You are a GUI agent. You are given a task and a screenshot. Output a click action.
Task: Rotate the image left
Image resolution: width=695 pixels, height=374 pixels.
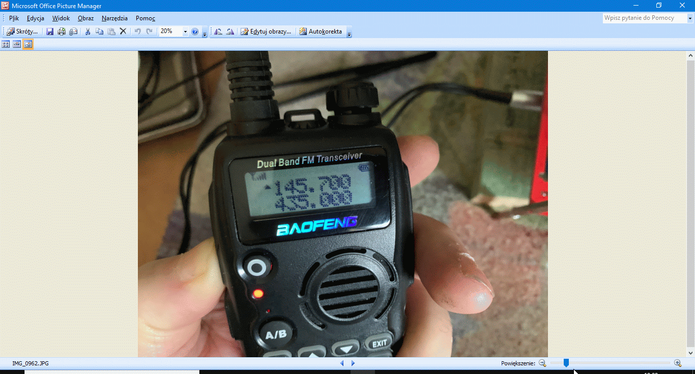(x=218, y=32)
